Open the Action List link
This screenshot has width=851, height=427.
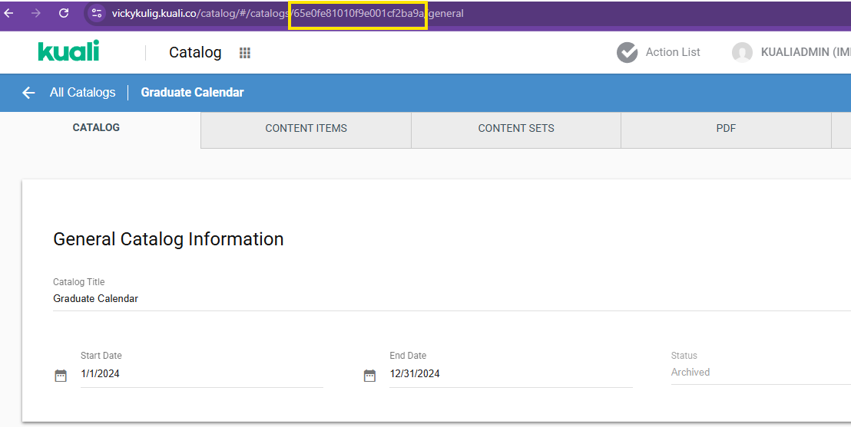coord(673,52)
